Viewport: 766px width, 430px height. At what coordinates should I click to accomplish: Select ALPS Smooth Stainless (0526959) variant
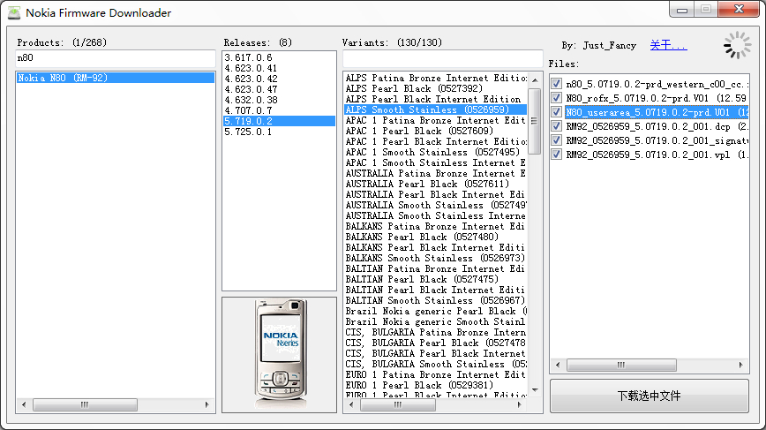pos(435,109)
